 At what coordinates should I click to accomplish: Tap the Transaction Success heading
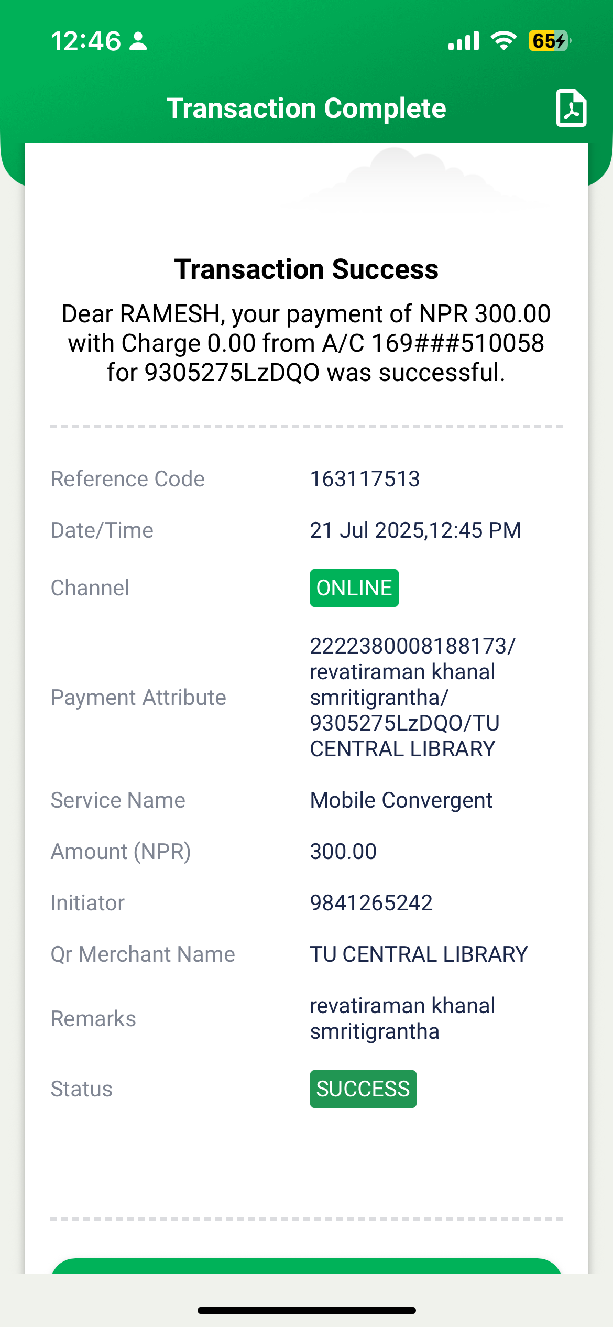click(x=306, y=269)
